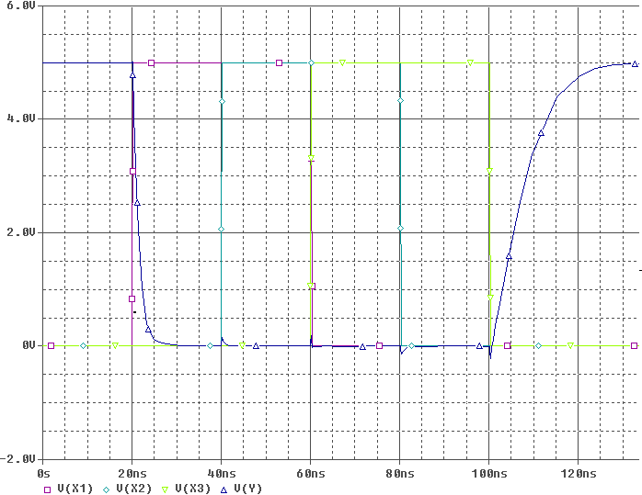The width and height of the screenshot is (642, 495).
Task: Select the magenta square V(X1) legend symbol
Action: tap(47, 489)
